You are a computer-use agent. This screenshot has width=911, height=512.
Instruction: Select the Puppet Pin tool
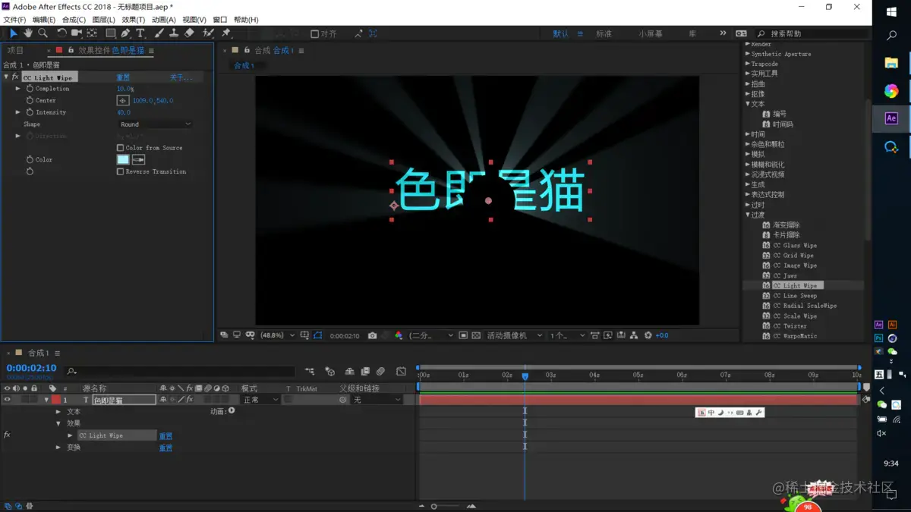click(x=226, y=33)
